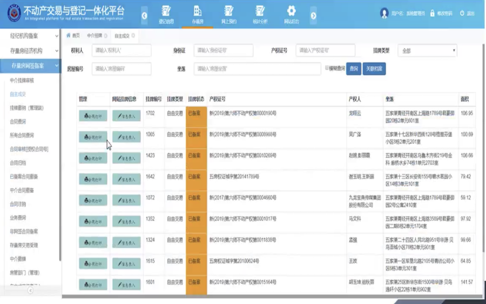Click the right arrow in top navigation
This screenshot has width=486, height=304.
click(x=313, y=16)
